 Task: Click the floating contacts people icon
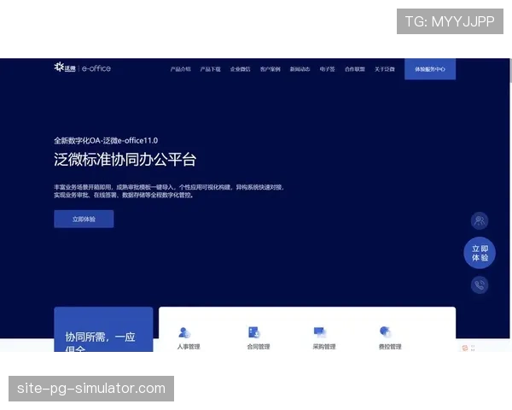(480, 220)
